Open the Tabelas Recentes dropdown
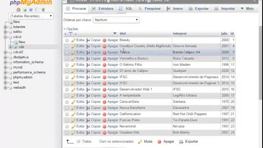 (31, 16)
